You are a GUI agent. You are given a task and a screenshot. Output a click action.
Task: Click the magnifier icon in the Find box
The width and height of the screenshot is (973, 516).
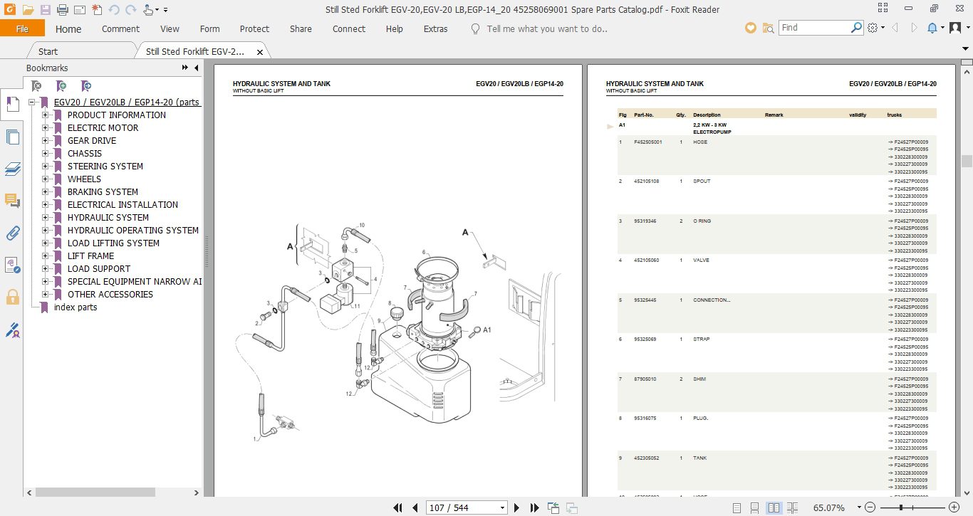coord(857,28)
